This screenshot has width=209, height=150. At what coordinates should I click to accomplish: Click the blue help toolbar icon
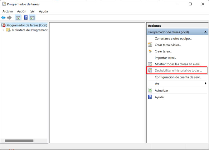point(26,18)
